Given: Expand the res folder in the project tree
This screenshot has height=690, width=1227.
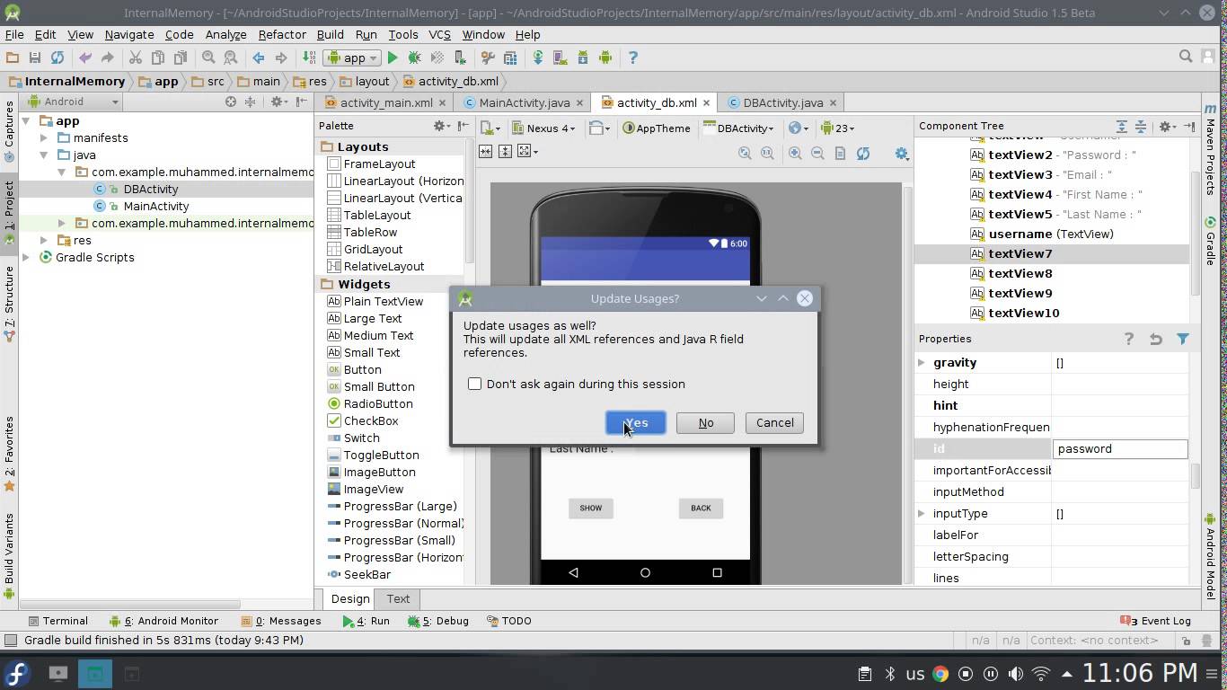Looking at the screenshot, I should pyautogui.click(x=44, y=240).
